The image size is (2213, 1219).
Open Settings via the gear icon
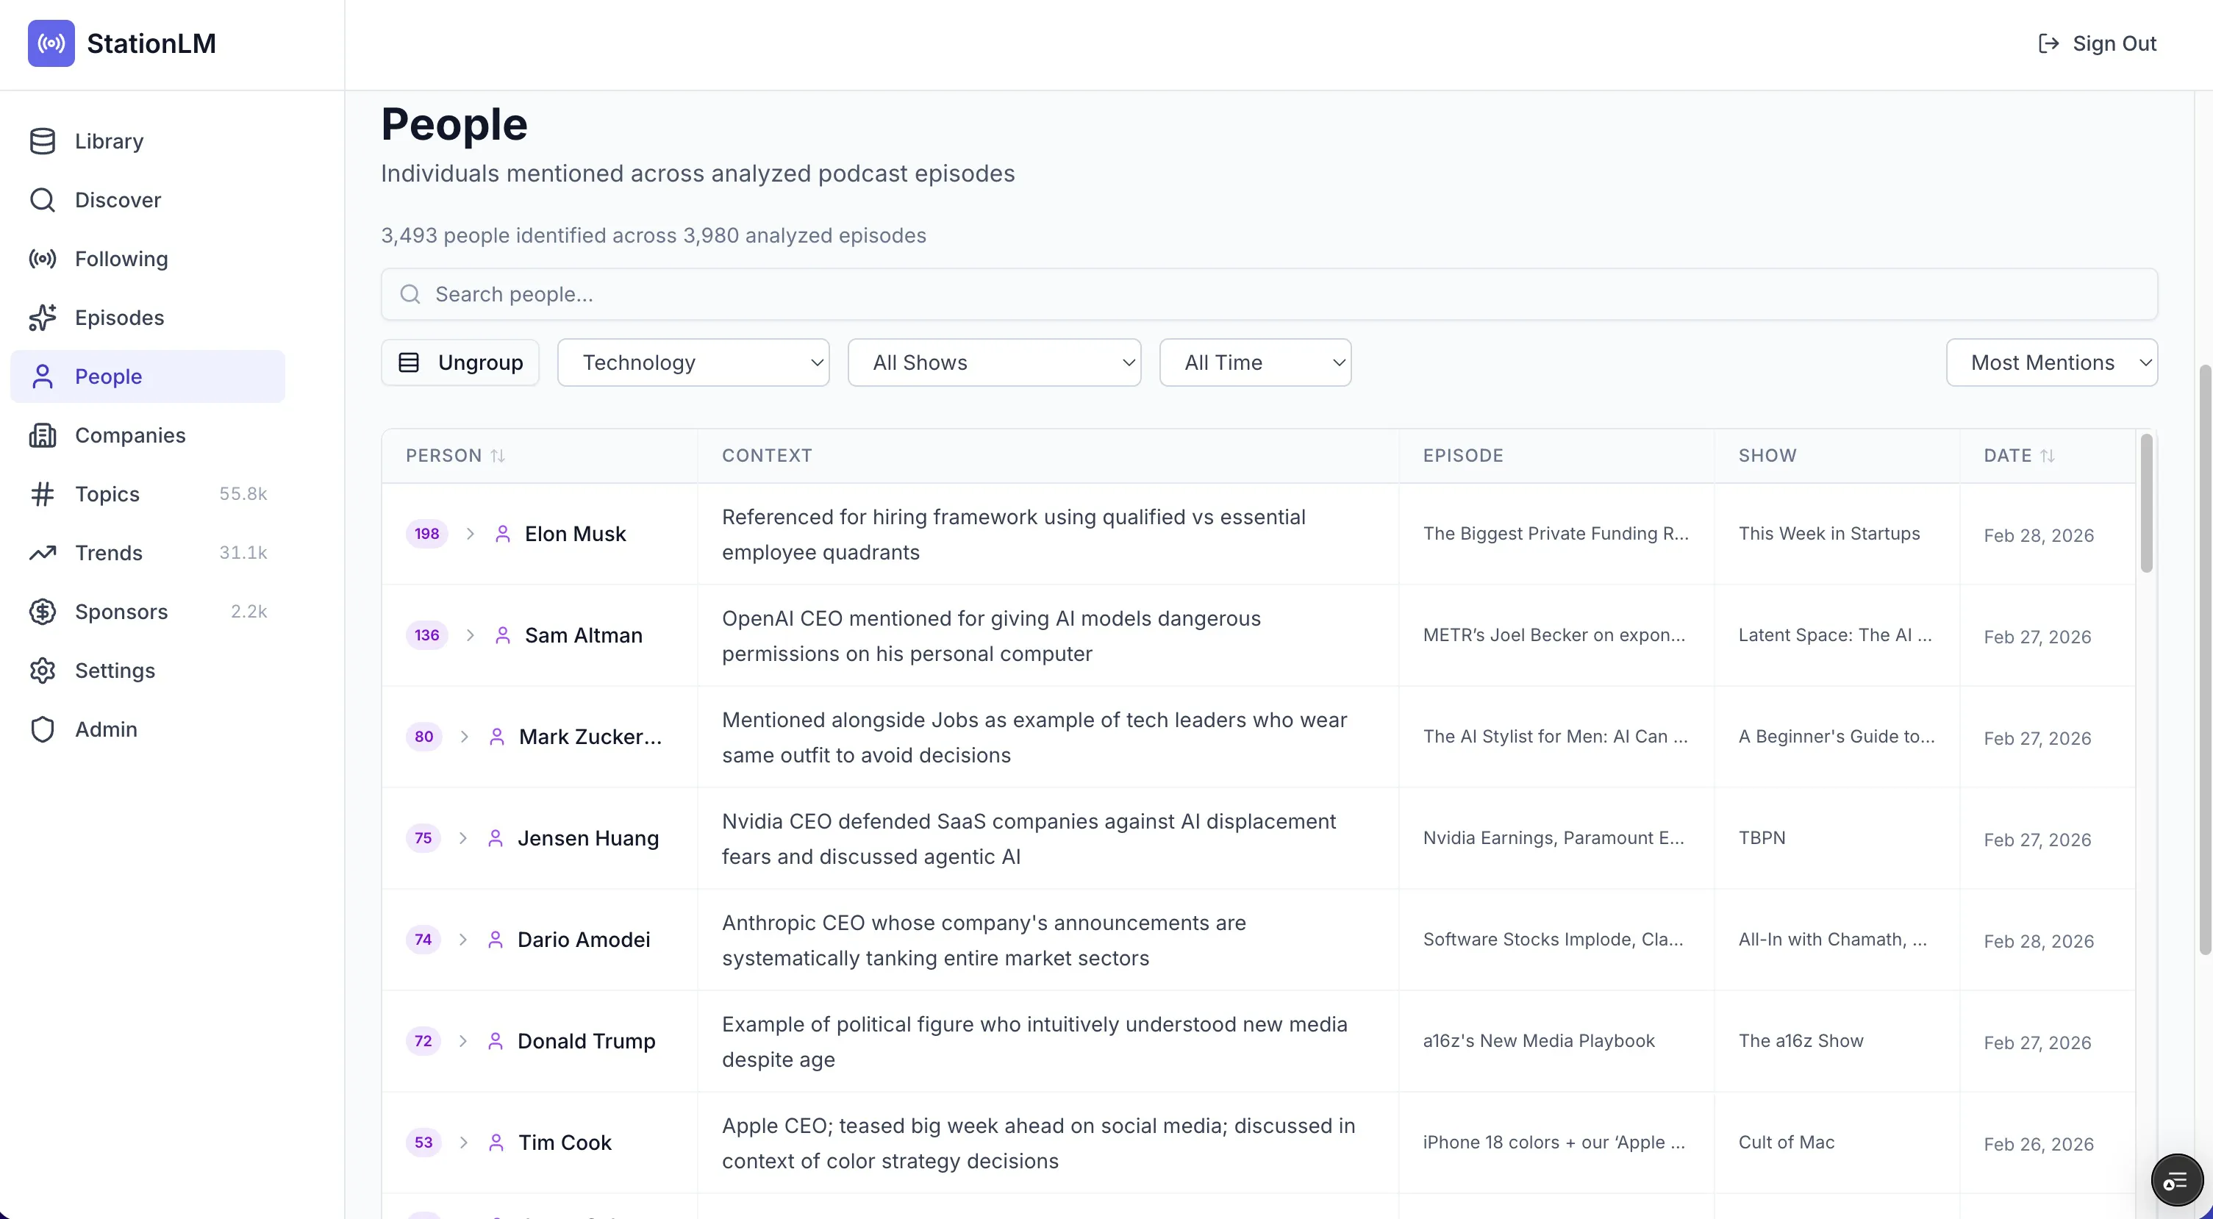click(43, 670)
